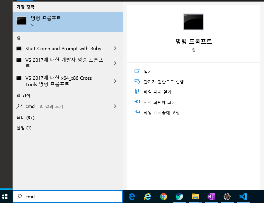Click the 시작 화면에 고정 pin icon
This screenshot has width=264, height=203.
pyautogui.click(x=137, y=101)
